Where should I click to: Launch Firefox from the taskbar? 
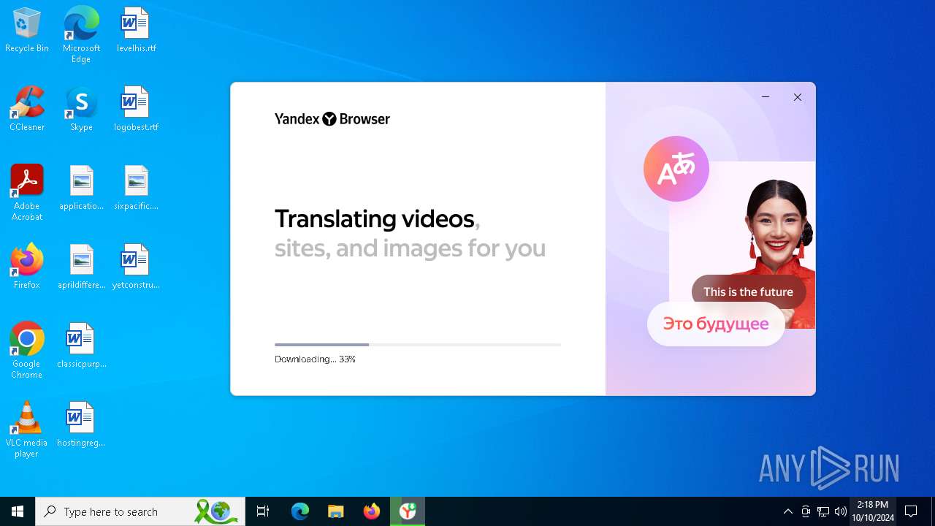tap(372, 511)
